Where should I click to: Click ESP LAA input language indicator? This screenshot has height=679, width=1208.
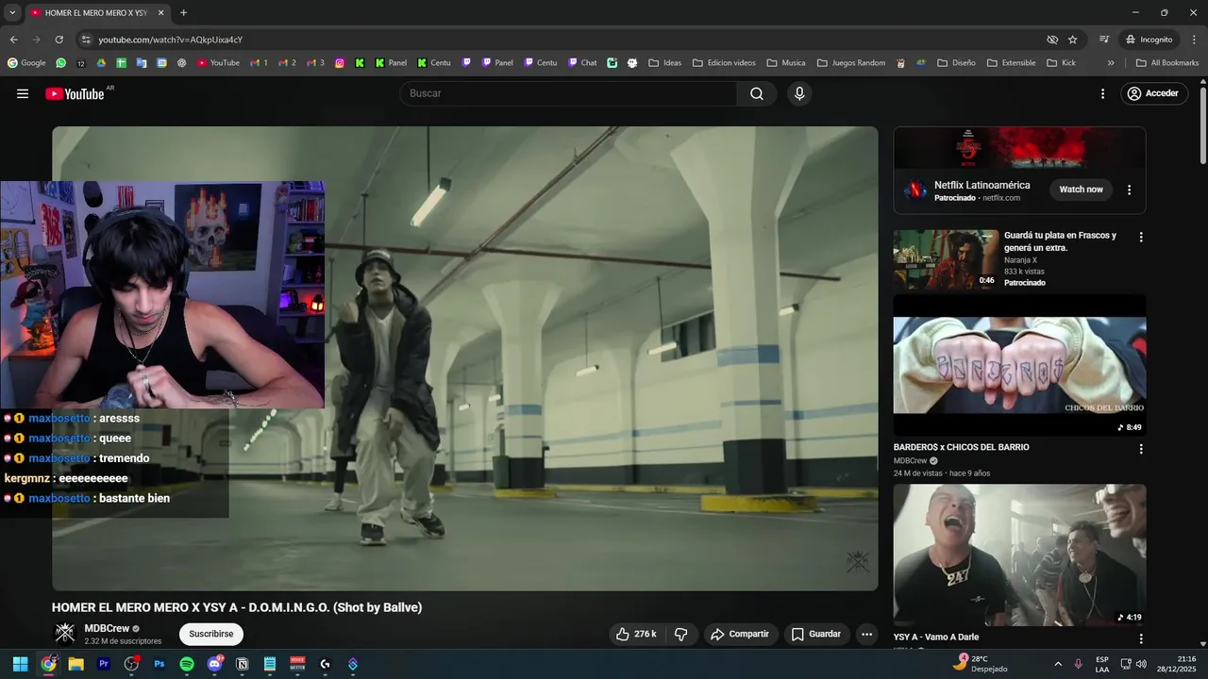[x=1102, y=664]
